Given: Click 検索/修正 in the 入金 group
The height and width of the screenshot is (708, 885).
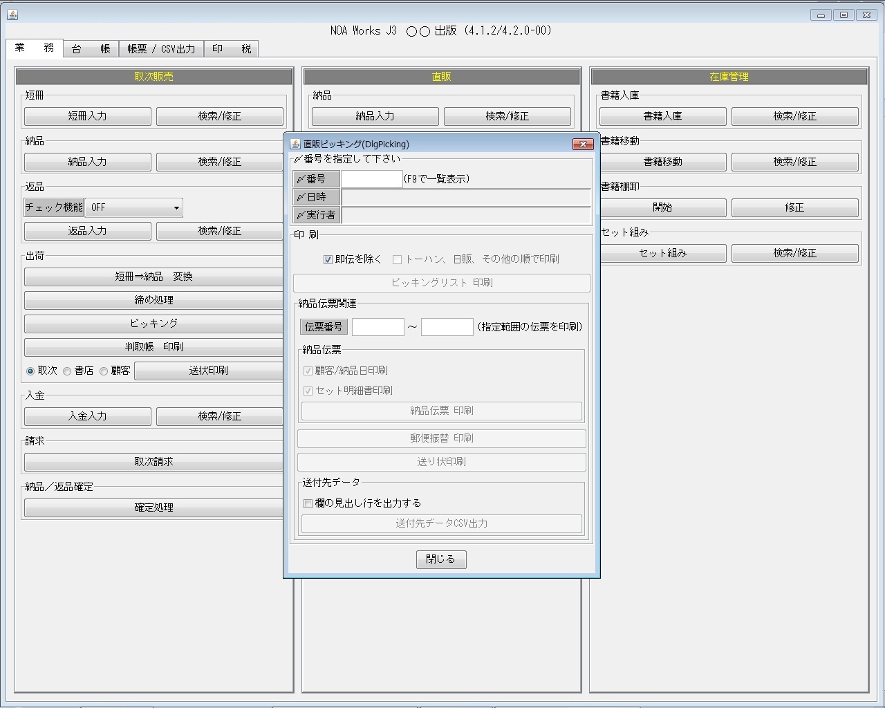Looking at the screenshot, I should tap(220, 416).
